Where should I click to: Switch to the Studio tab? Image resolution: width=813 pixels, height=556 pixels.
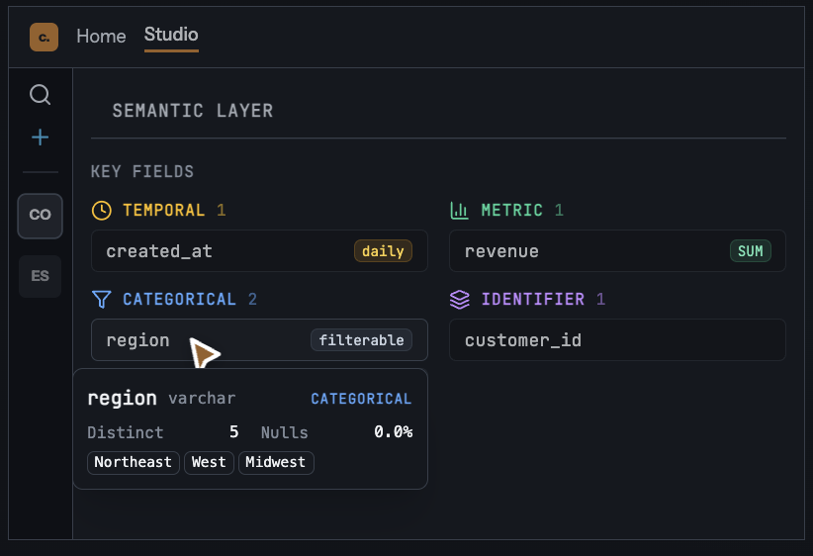tap(171, 35)
